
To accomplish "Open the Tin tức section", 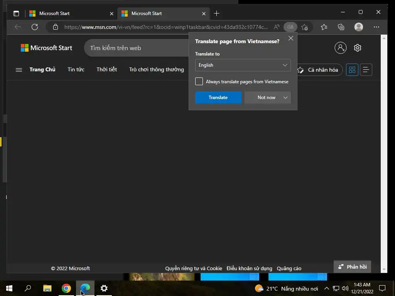I will (76, 69).
